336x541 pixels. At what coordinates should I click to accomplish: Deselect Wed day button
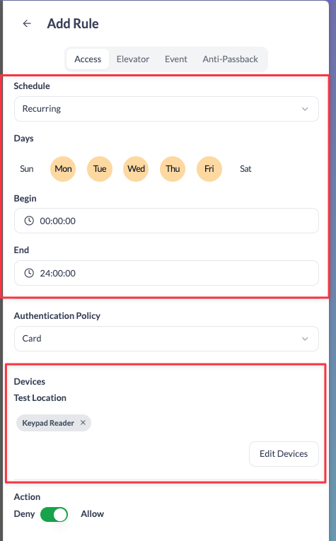[x=136, y=169]
